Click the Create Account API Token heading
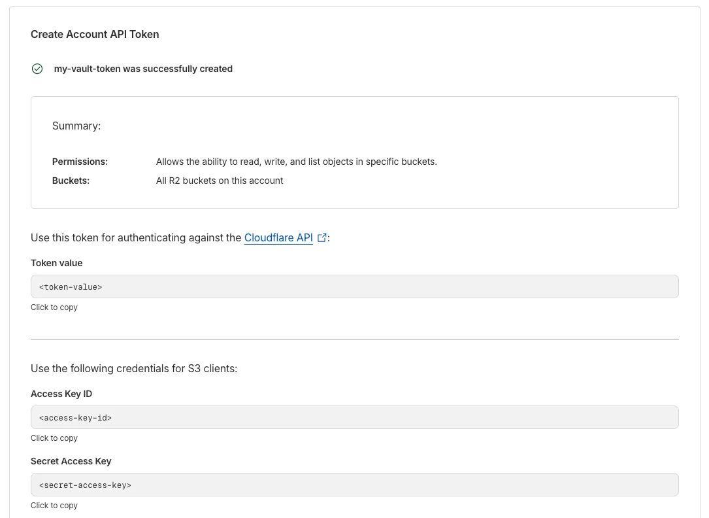 point(95,34)
